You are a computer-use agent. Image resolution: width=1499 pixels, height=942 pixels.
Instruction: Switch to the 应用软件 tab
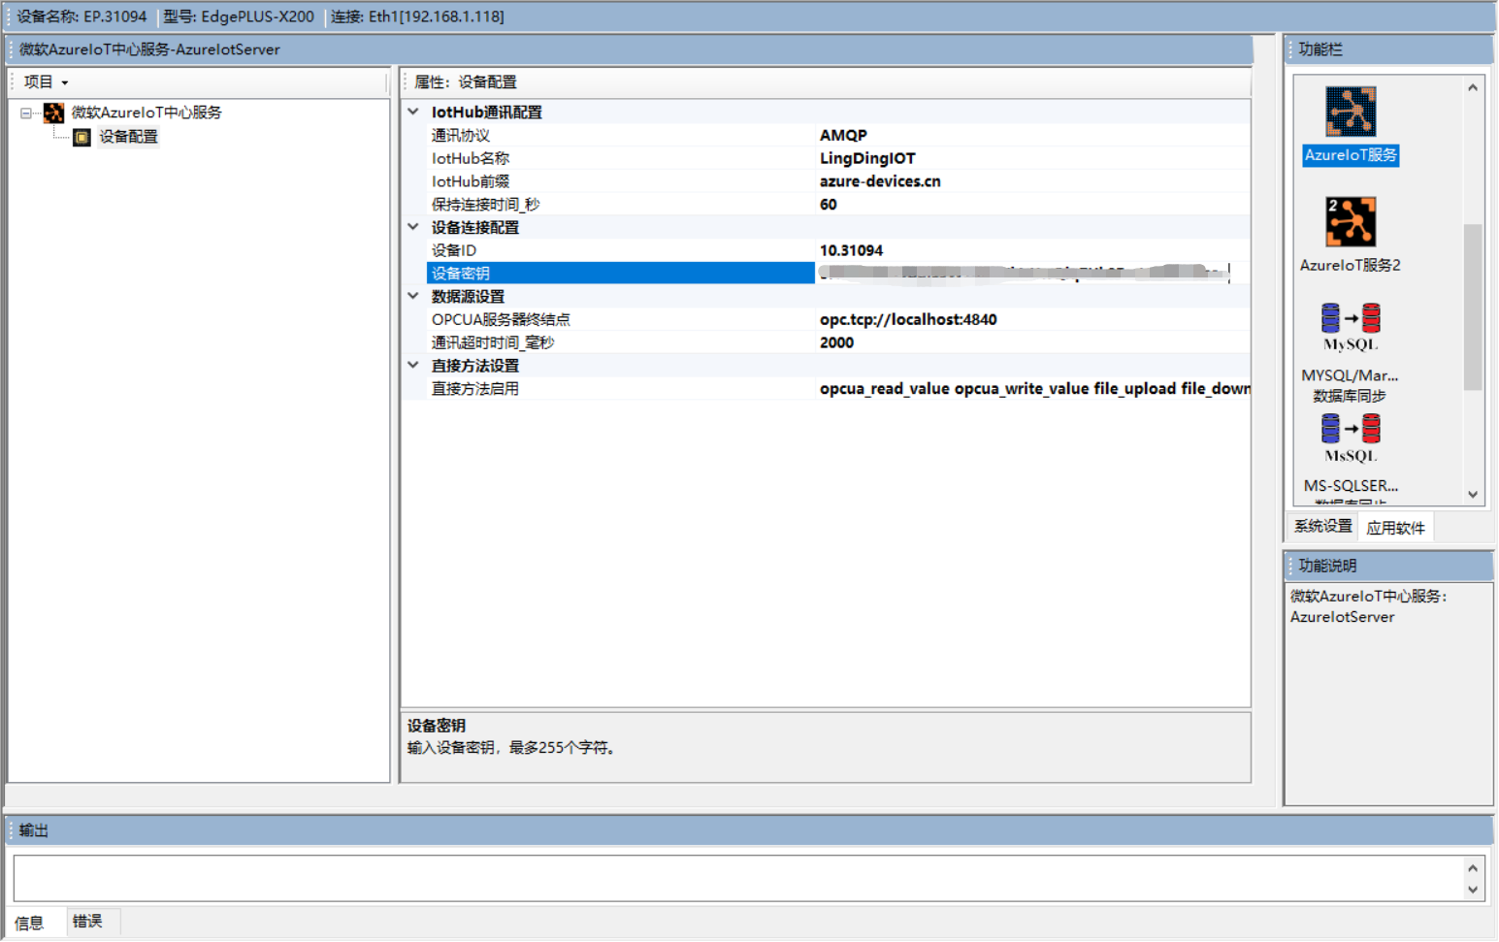[1395, 527]
